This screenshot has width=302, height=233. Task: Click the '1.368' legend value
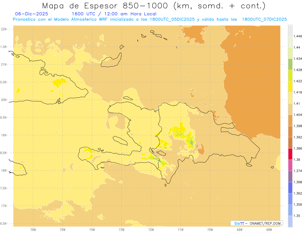[x=298, y=182]
